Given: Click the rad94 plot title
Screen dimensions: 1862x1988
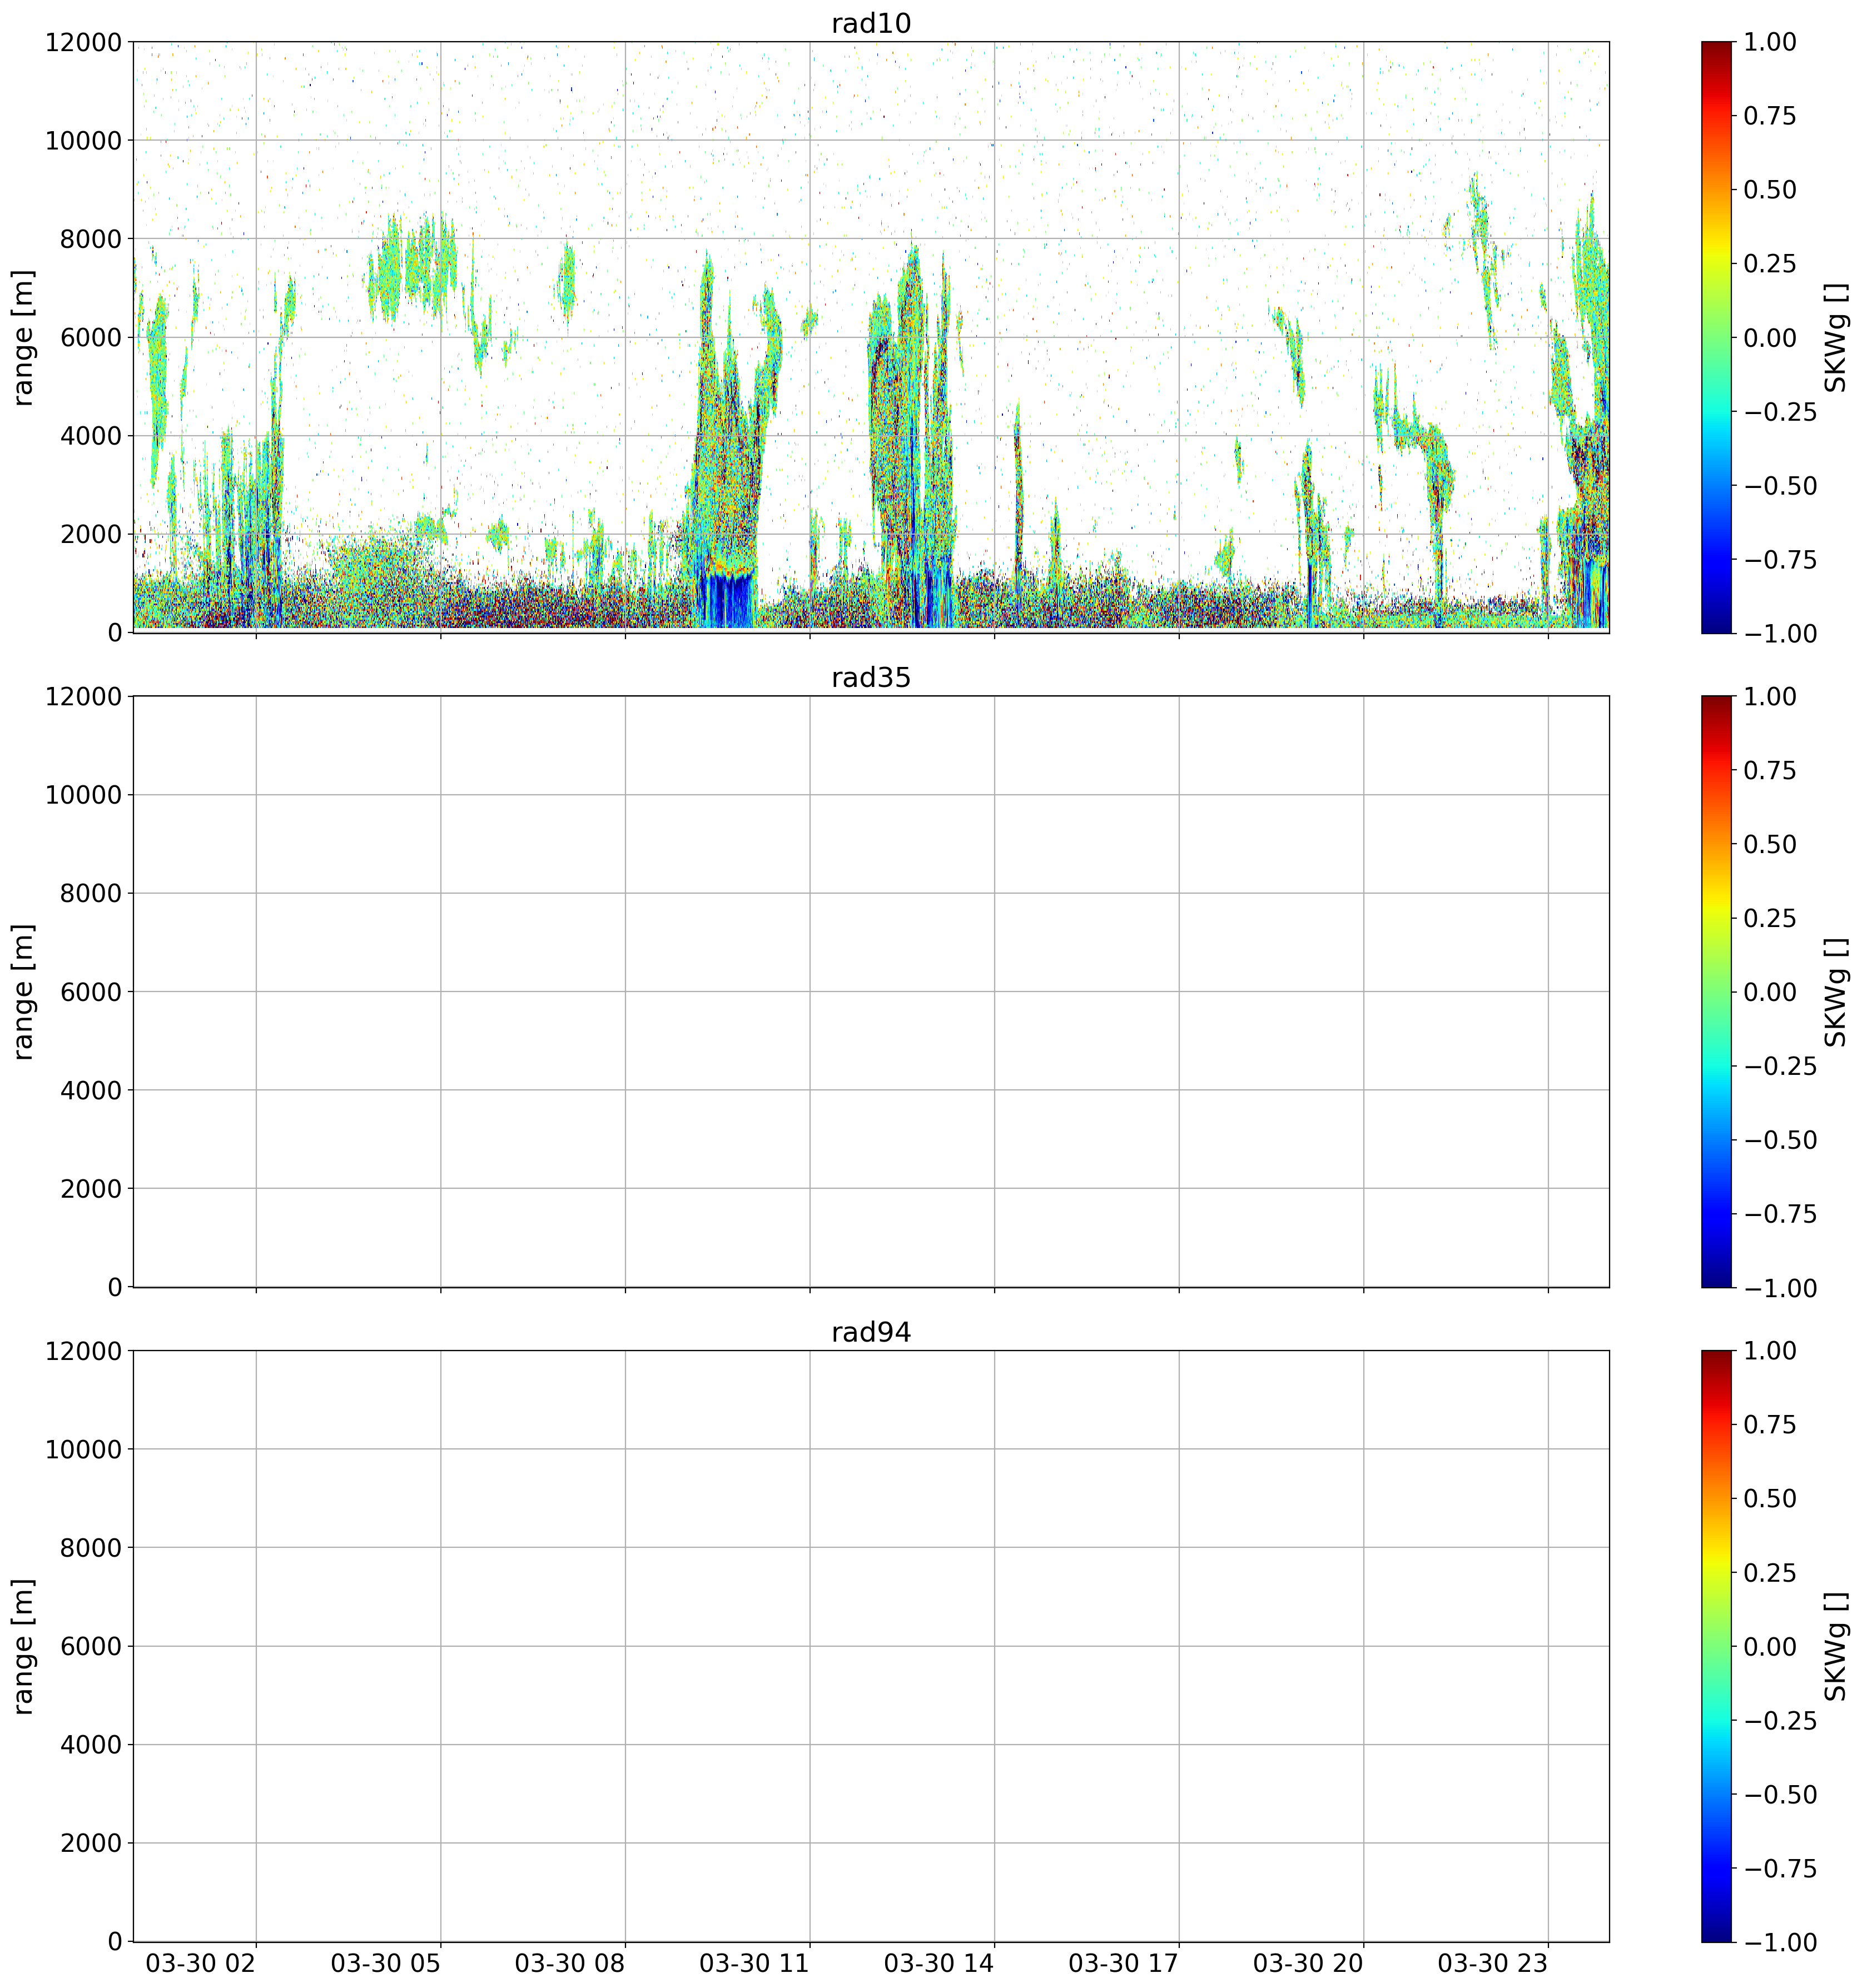Looking at the screenshot, I should (x=871, y=1332).
